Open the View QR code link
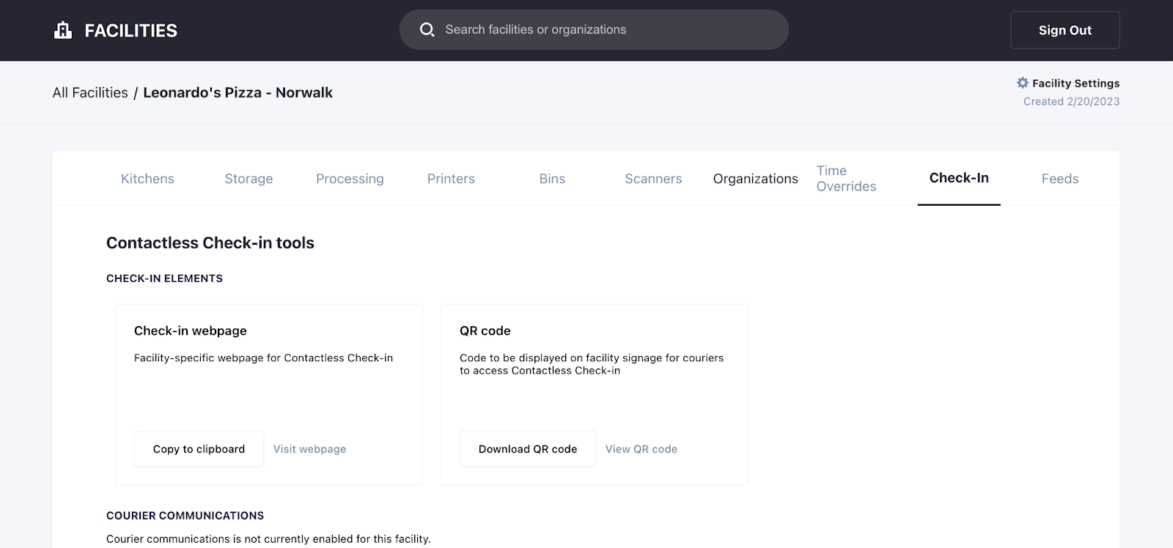This screenshot has width=1173, height=548. tap(641, 449)
